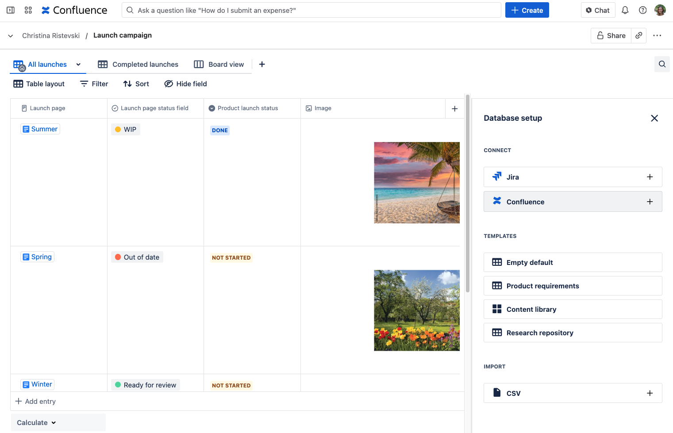Open the spring garden image thumbnail

pos(417,310)
